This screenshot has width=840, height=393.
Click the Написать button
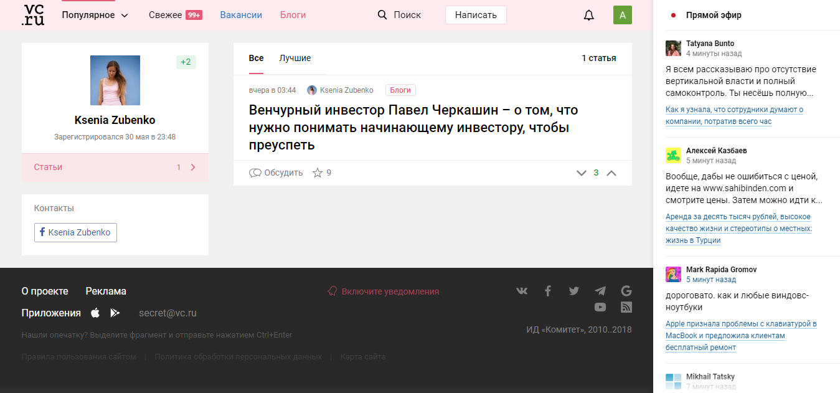tap(475, 14)
